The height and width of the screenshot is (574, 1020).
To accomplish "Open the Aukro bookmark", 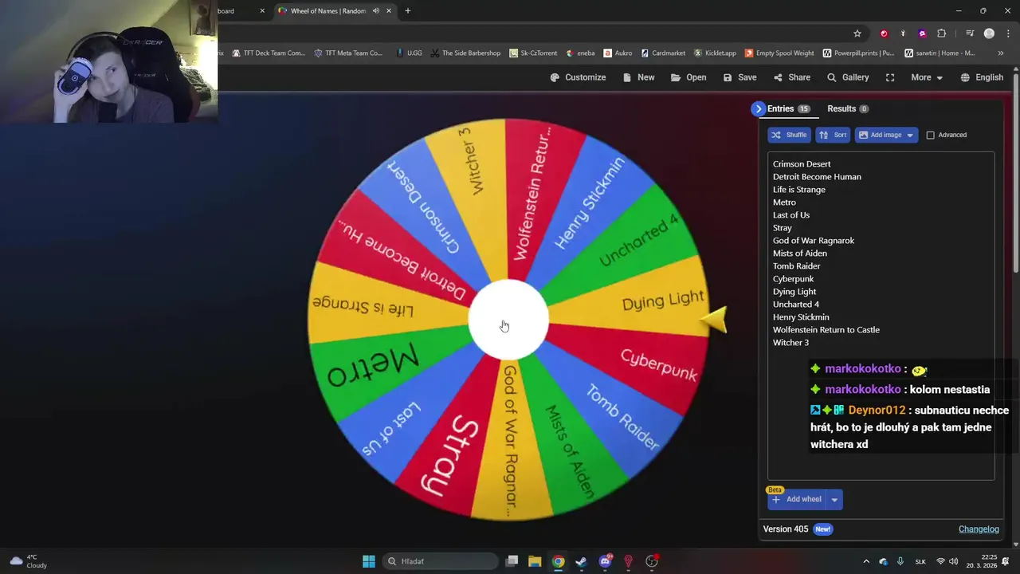I will [x=618, y=53].
